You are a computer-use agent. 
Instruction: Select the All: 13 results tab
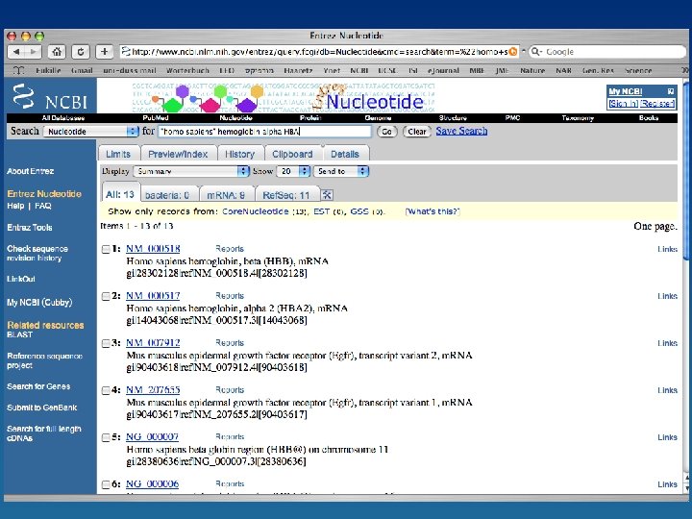[x=120, y=194]
